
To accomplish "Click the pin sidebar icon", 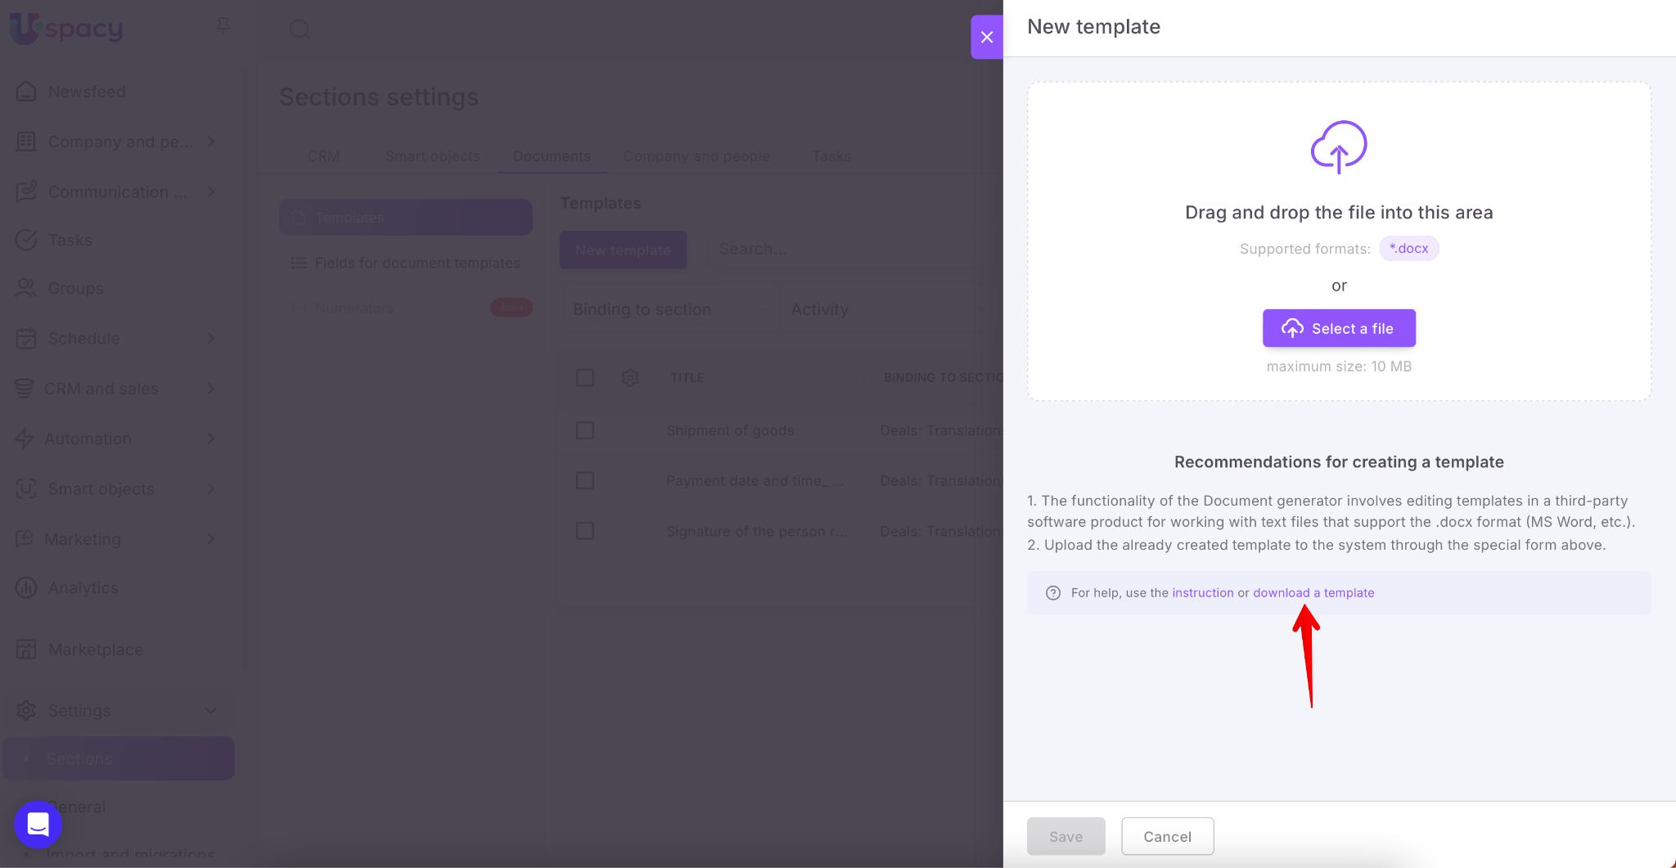I will pos(223,27).
